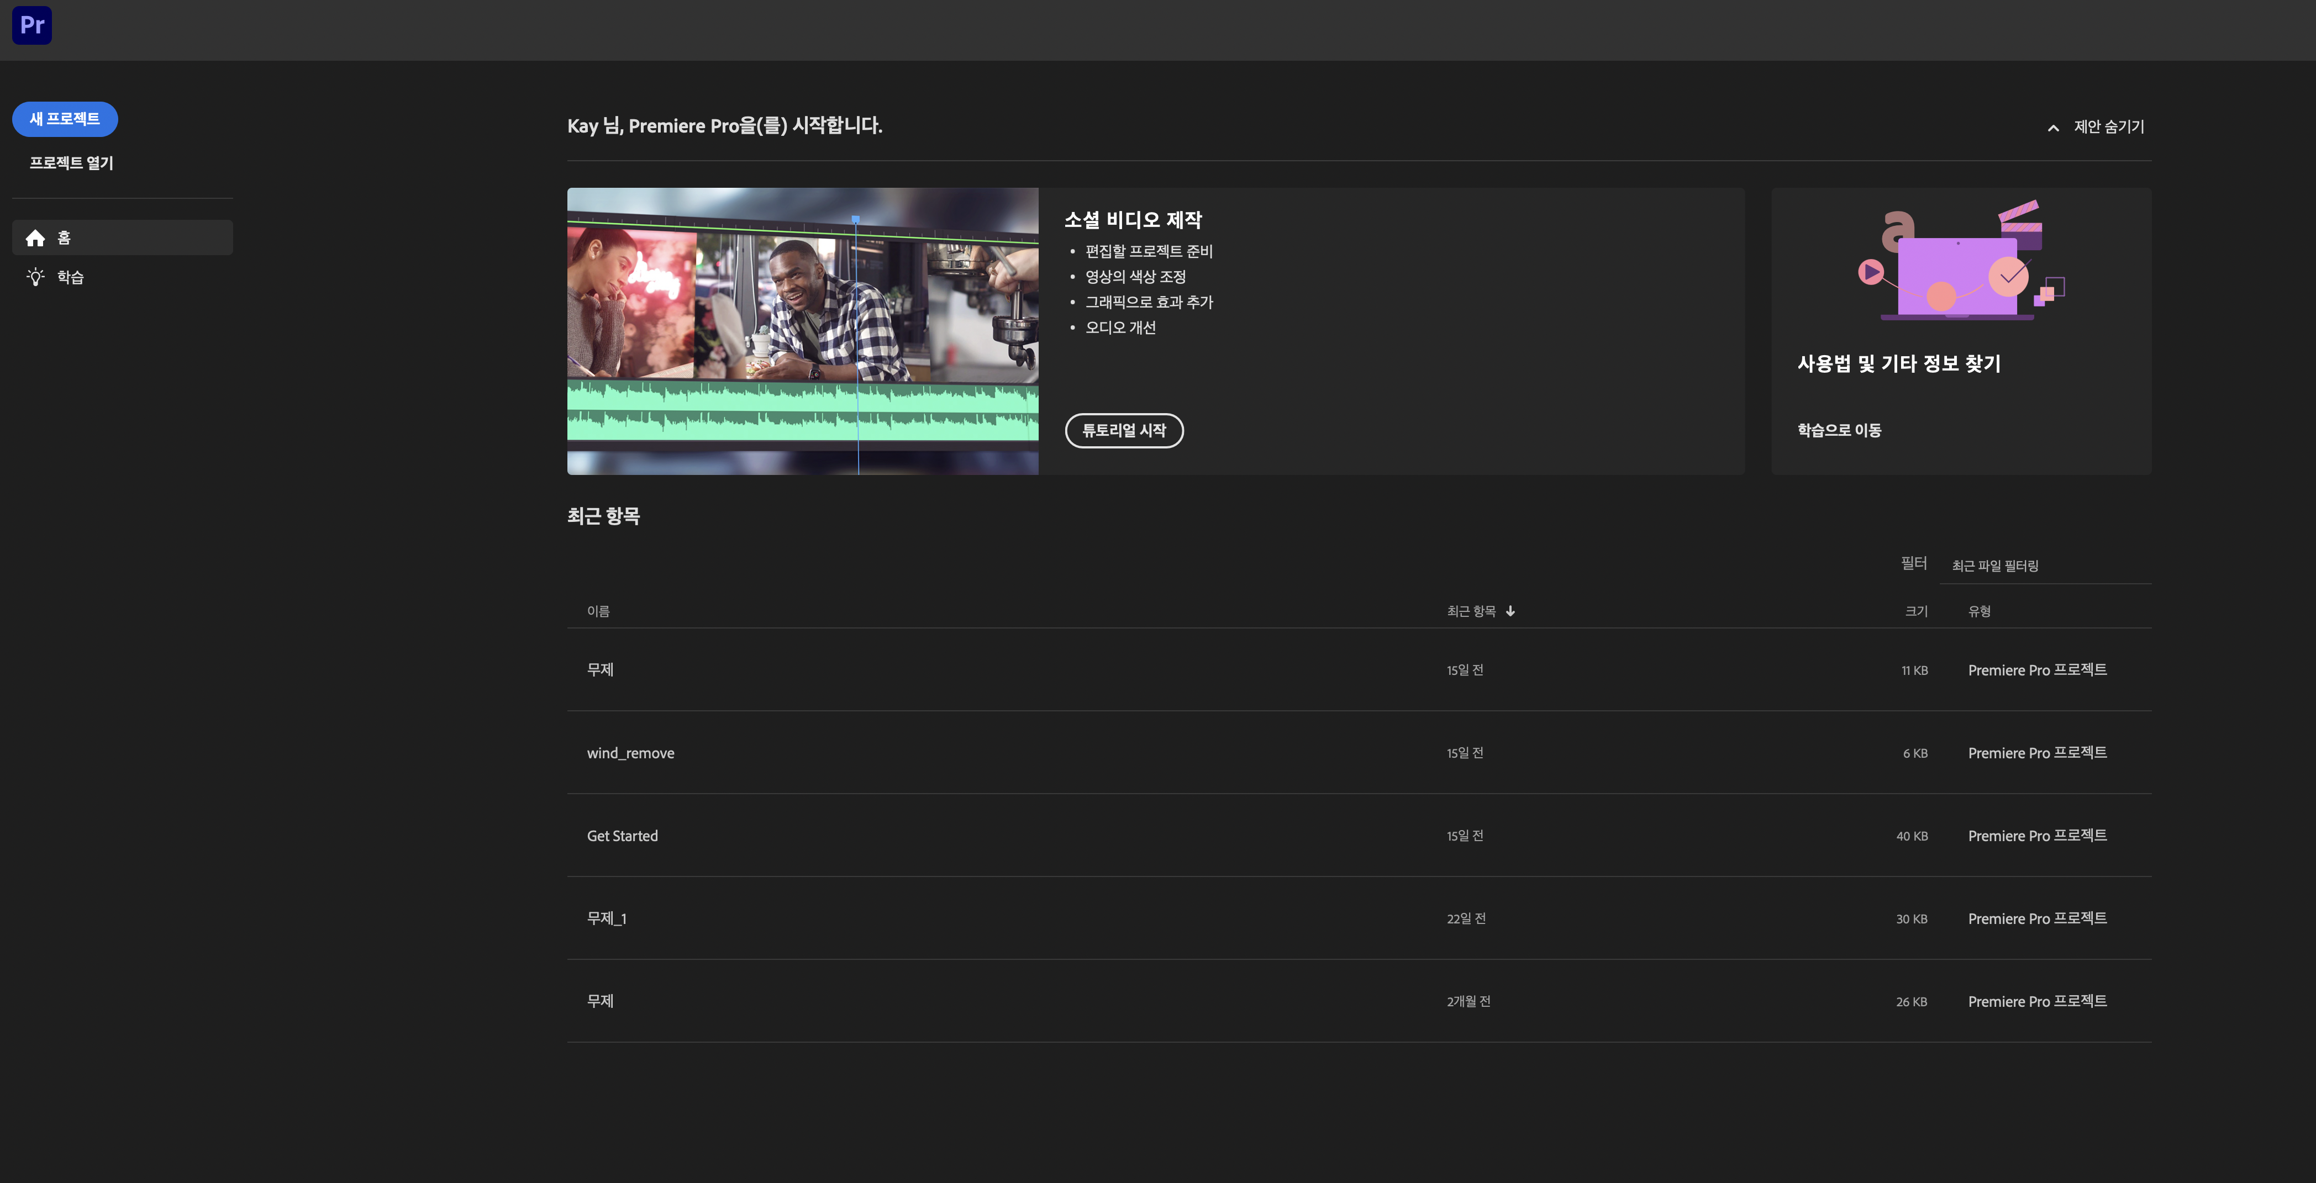The image size is (2316, 1183).
Task: Sort list by 유형 column header
Action: pos(1979,611)
